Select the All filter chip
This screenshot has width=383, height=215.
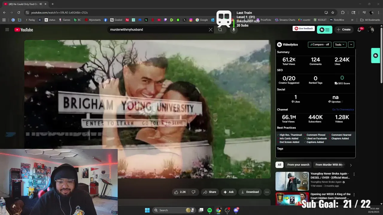tap(279, 165)
